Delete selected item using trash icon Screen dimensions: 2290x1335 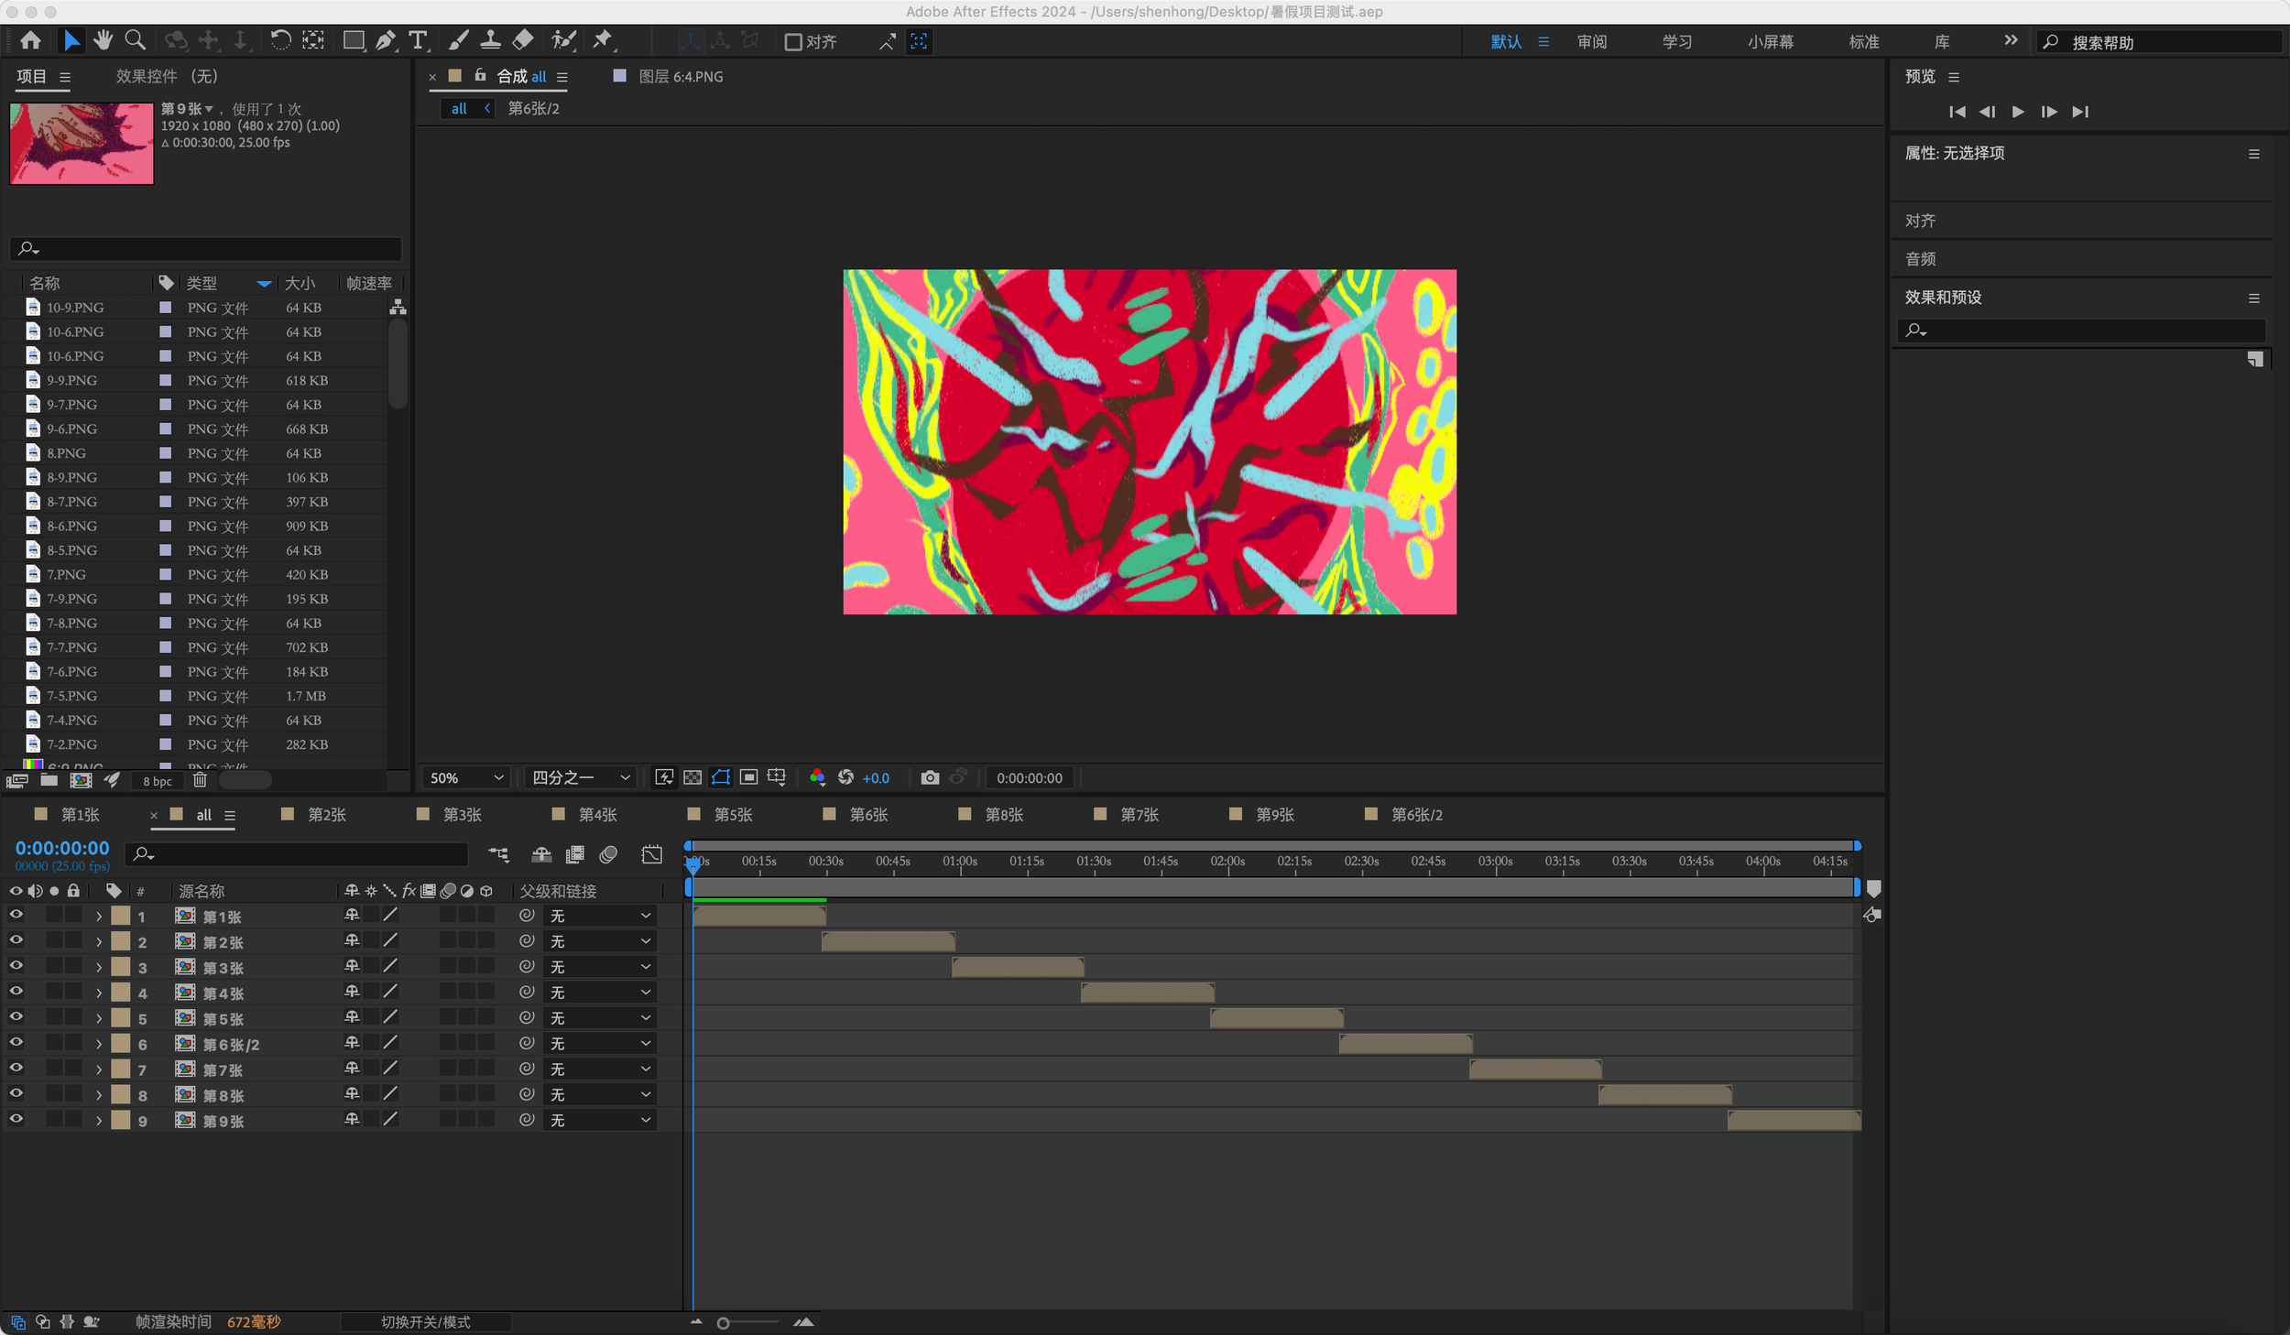coord(200,780)
